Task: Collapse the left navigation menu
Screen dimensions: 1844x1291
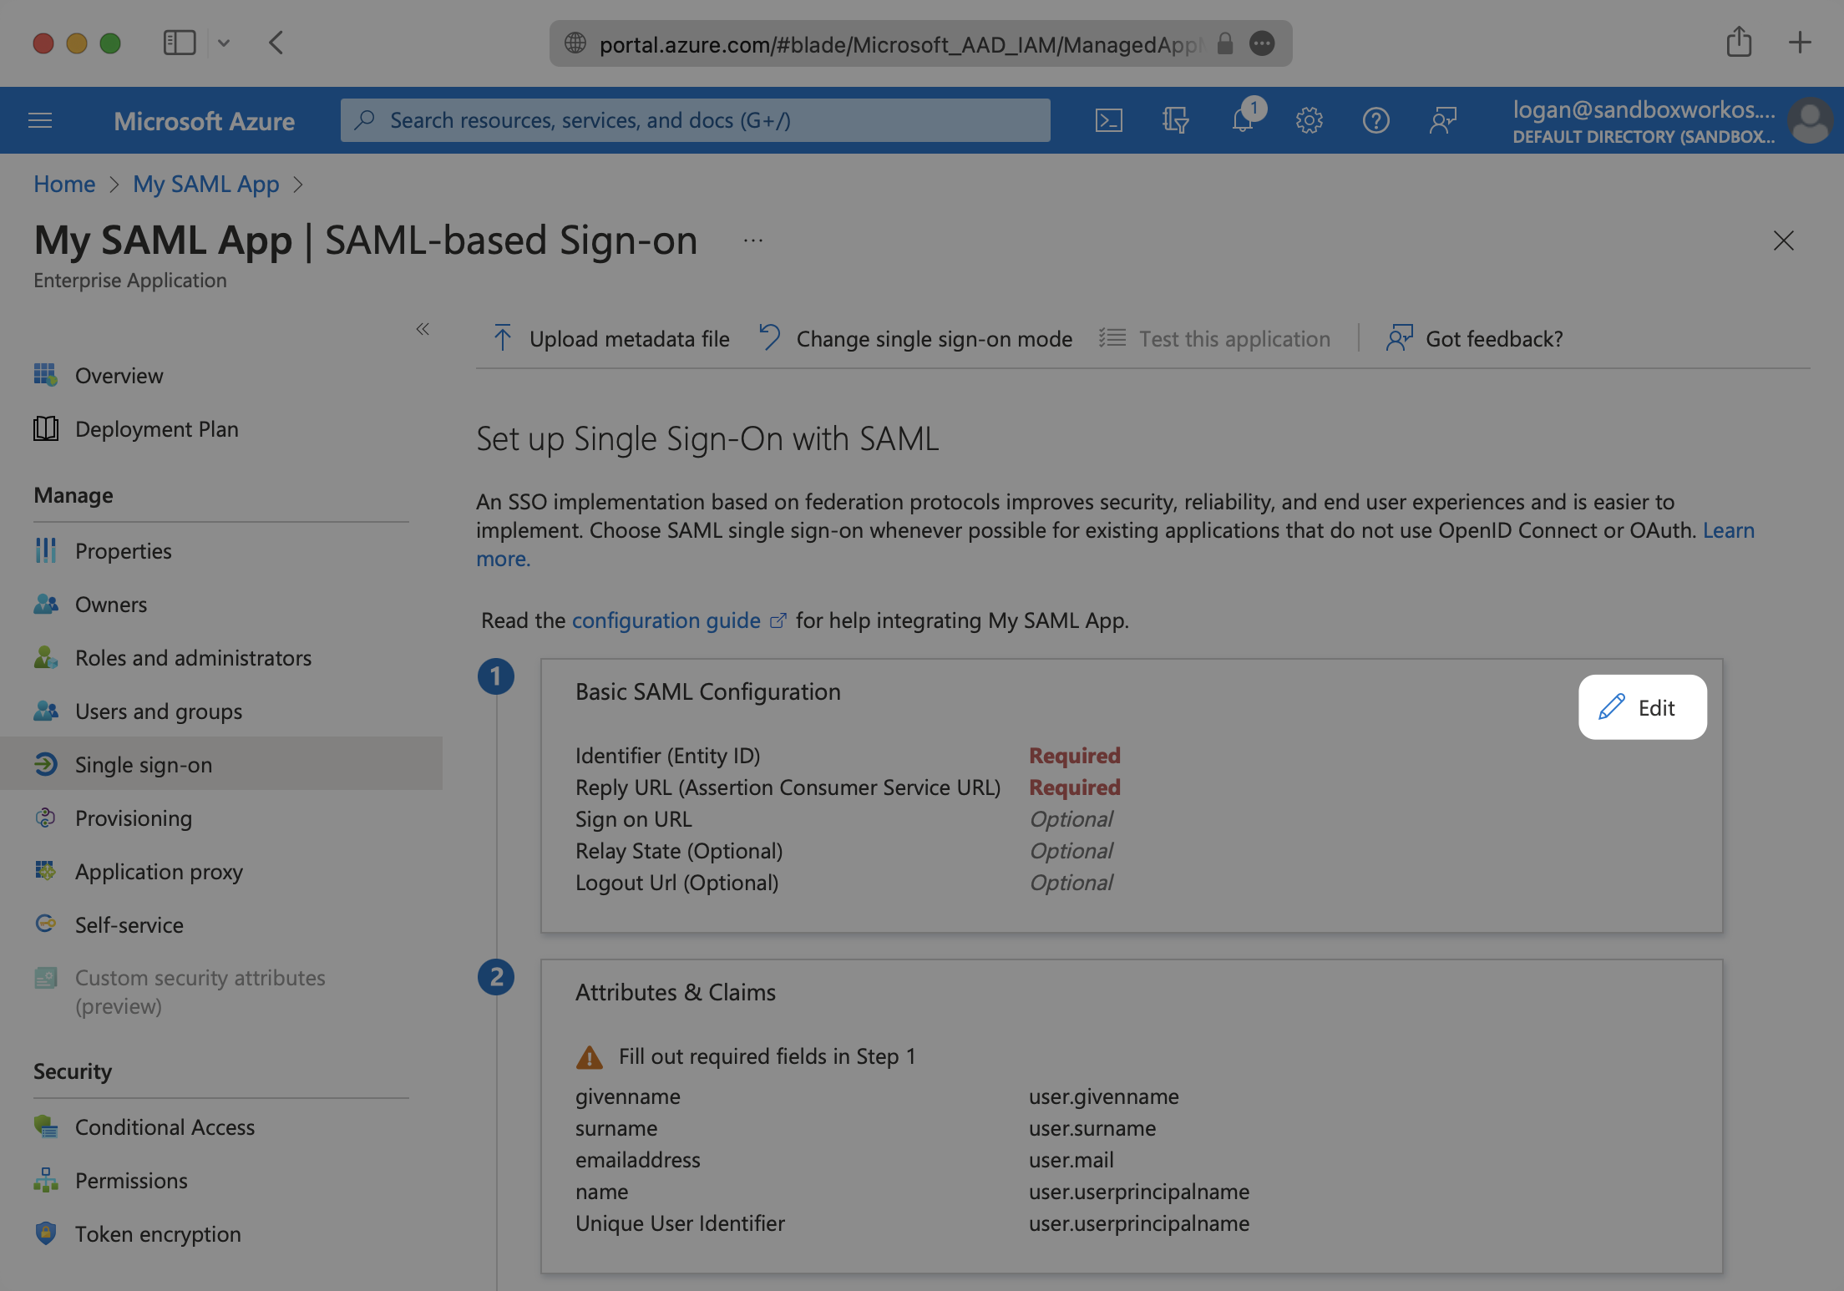Action: (423, 329)
